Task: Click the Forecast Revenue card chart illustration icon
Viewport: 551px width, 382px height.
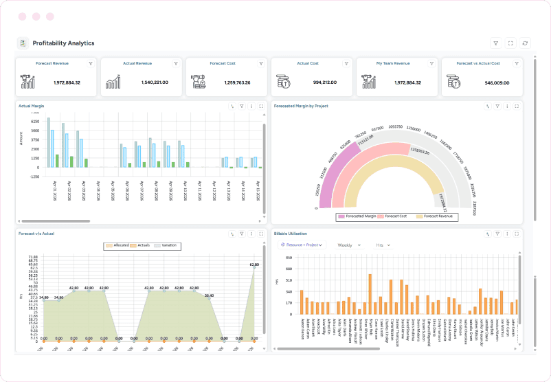Action: tap(27, 82)
